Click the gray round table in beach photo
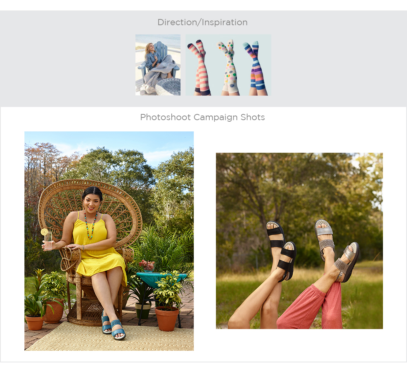This screenshot has width=407, height=369. click(168, 87)
